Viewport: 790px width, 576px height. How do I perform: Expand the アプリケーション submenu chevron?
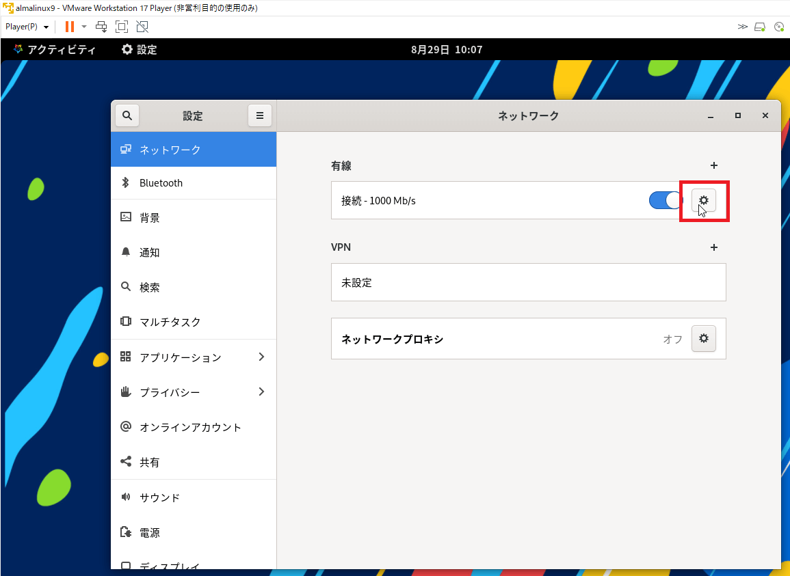tap(261, 357)
